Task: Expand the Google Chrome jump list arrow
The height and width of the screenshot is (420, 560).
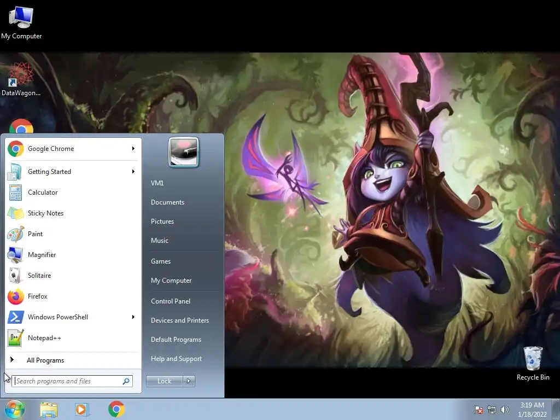Action: (133, 149)
